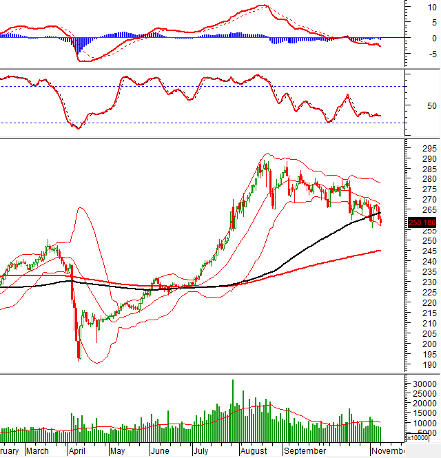This screenshot has height=458, width=441.
Task: Click the x10000 volume scale label
Action: [x=420, y=437]
